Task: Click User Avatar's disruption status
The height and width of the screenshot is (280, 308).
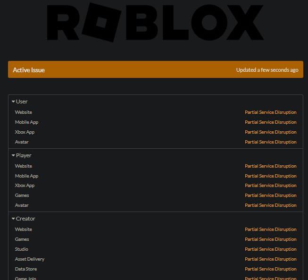Action: coord(270,142)
